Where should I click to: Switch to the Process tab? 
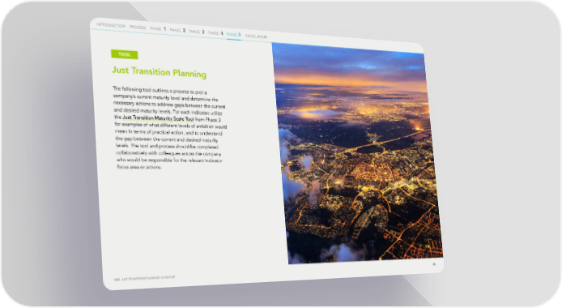tap(138, 28)
